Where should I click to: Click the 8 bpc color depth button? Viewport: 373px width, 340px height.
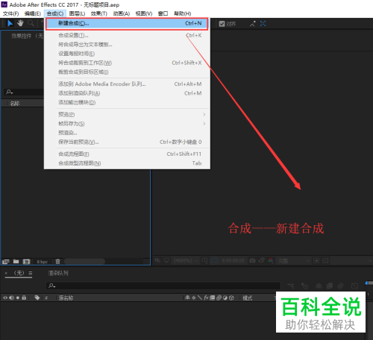42,262
